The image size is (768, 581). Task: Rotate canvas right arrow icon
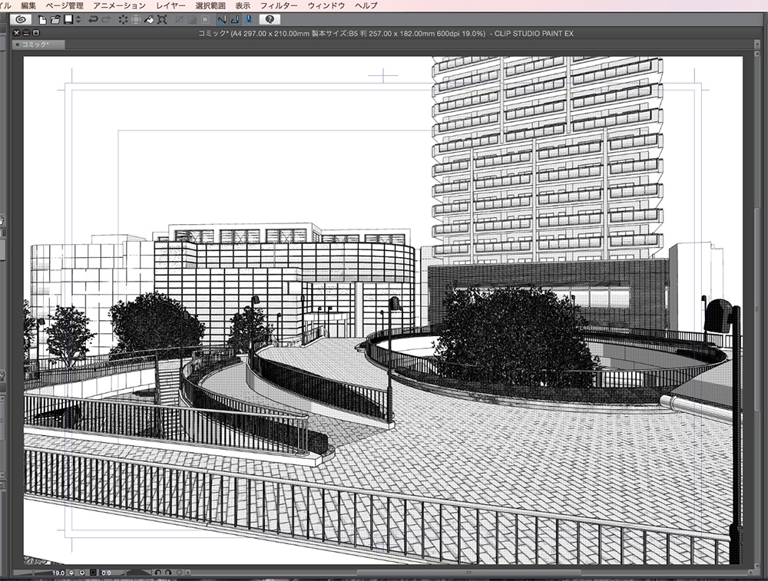(168, 573)
